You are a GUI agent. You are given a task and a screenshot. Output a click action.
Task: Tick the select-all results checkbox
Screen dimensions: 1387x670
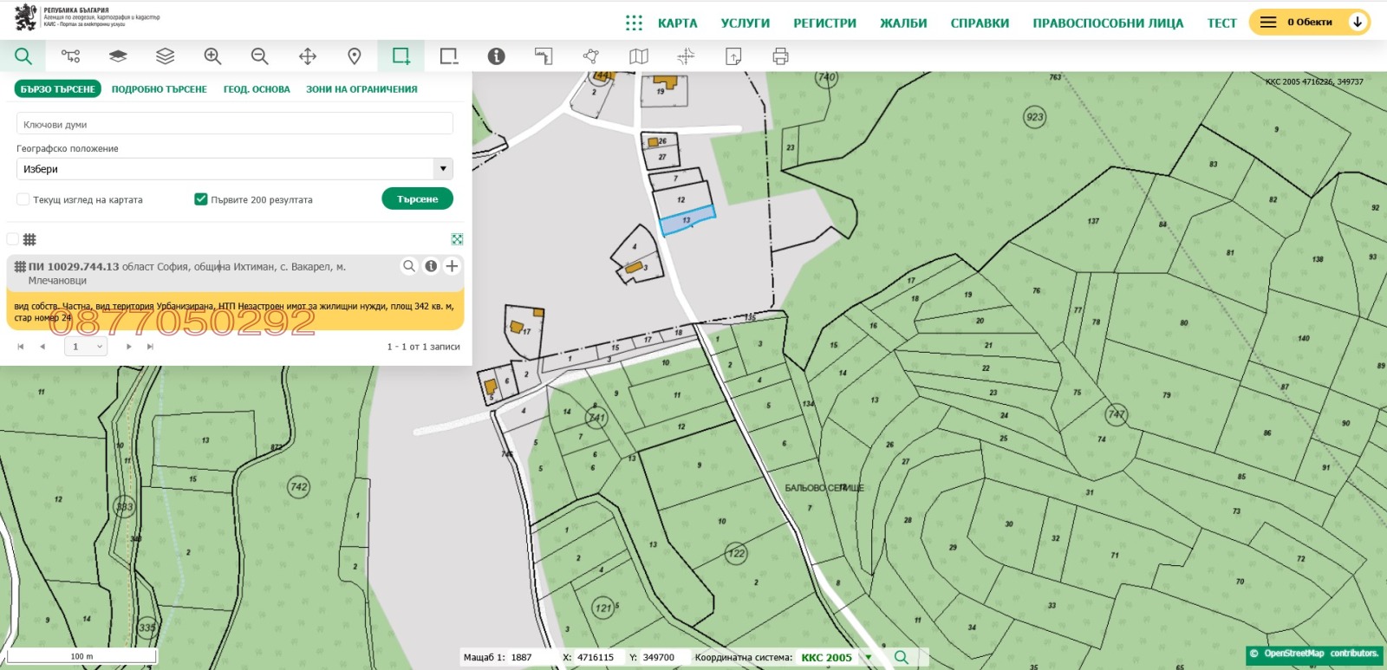[x=13, y=239]
